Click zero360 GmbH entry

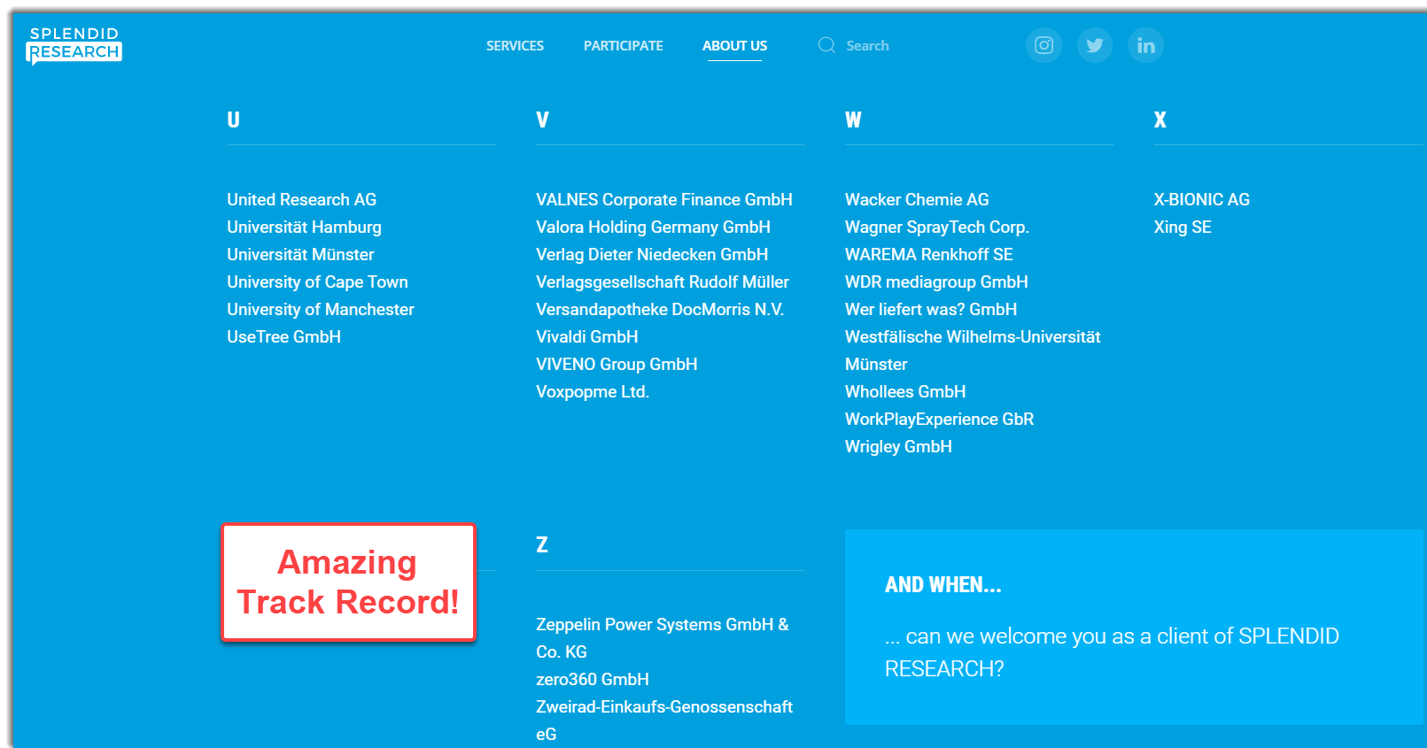tap(592, 680)
